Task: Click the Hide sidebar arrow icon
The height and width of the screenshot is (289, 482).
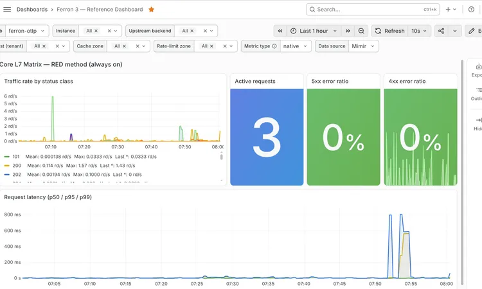Action: coord(479,120)
